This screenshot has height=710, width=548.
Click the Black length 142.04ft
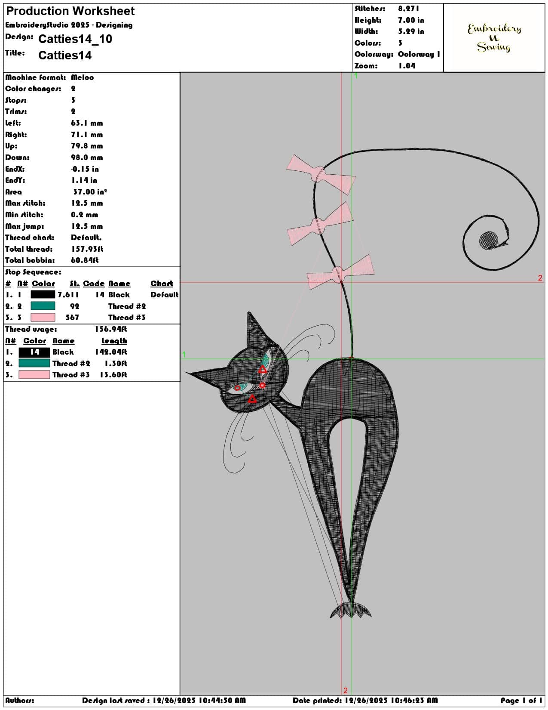click(x=111, y=352)
